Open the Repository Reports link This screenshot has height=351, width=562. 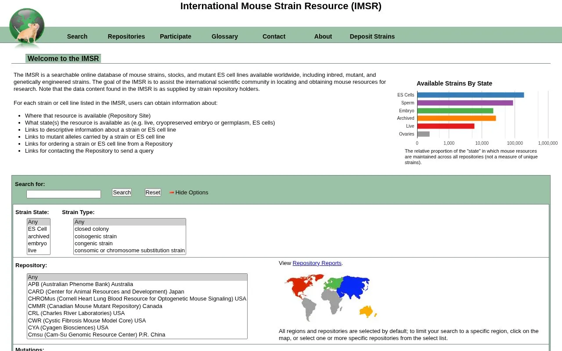(317, 263)
